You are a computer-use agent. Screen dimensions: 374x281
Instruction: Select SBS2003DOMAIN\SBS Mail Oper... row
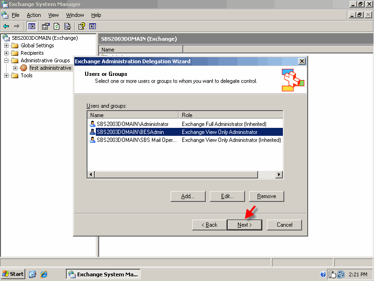click(x=185, y=140)
